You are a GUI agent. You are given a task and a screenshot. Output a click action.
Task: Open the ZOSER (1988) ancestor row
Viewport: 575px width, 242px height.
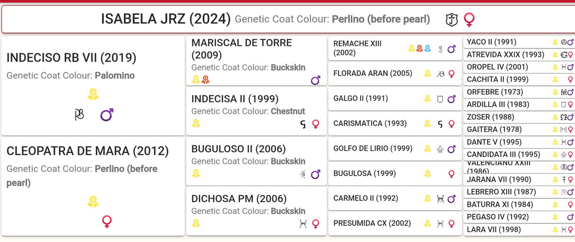click(490, 117)
